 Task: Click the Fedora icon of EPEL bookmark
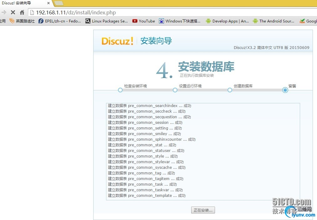tap(41, 21)
